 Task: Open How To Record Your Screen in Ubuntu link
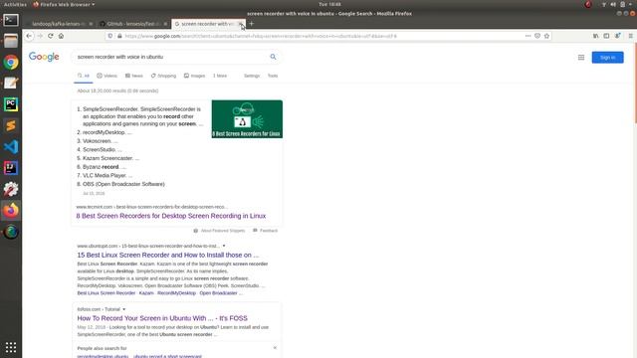coord(162,318)
